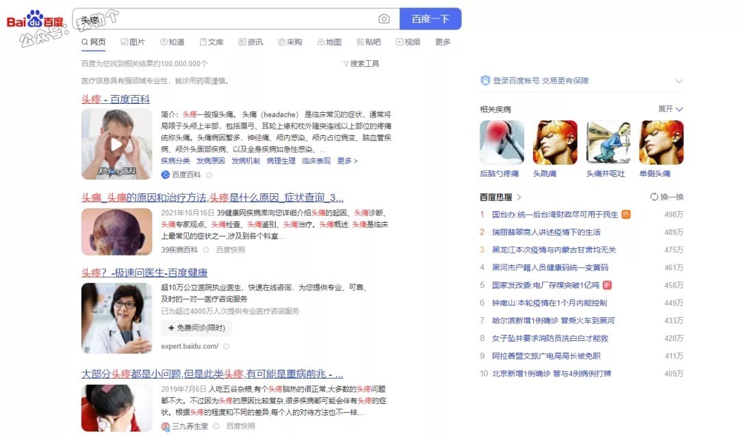Open the 头疼? -极速问医生-百度健康 result
Viewport: 739px width, 436px height.
point(144,273)
